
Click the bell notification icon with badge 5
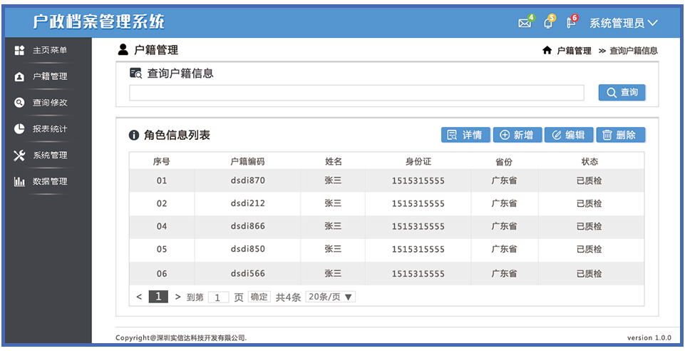click(x=548, y=23)
